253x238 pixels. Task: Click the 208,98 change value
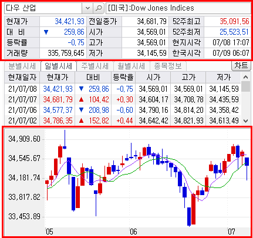click(x=99, y=110)
